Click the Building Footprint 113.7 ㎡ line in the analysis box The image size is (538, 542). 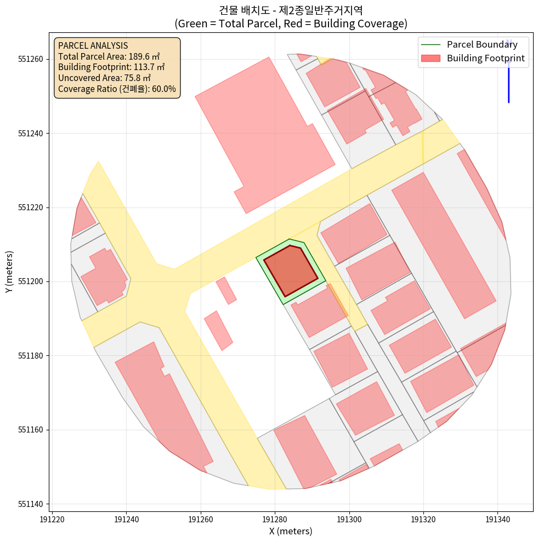coord(111,67)
